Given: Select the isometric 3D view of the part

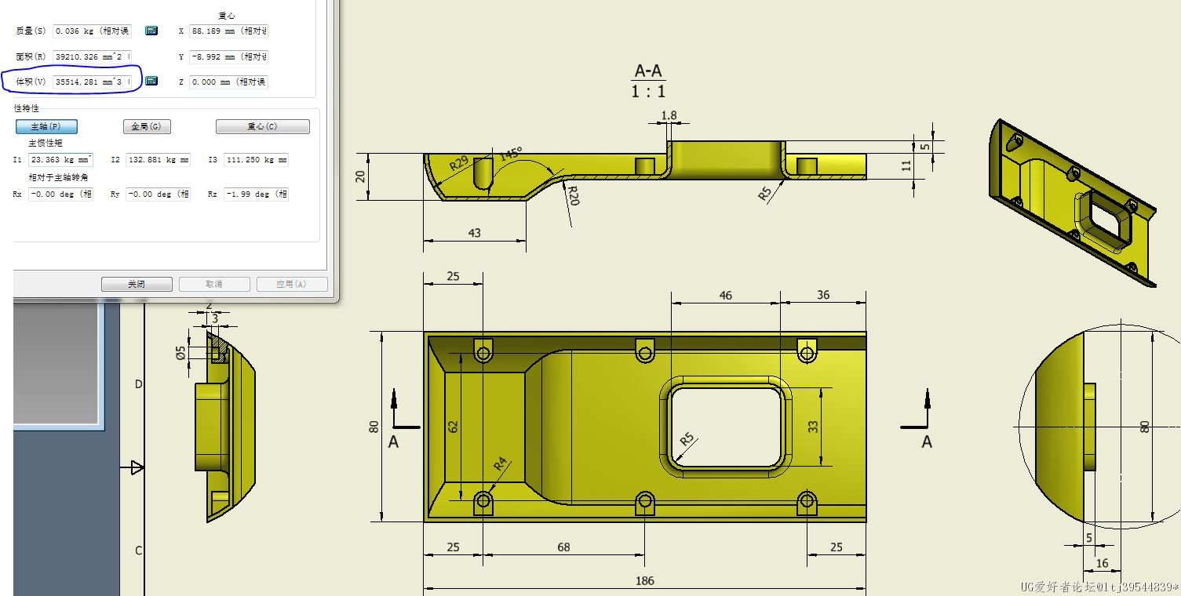Looking at the screenshot, I should (1073, 202).
